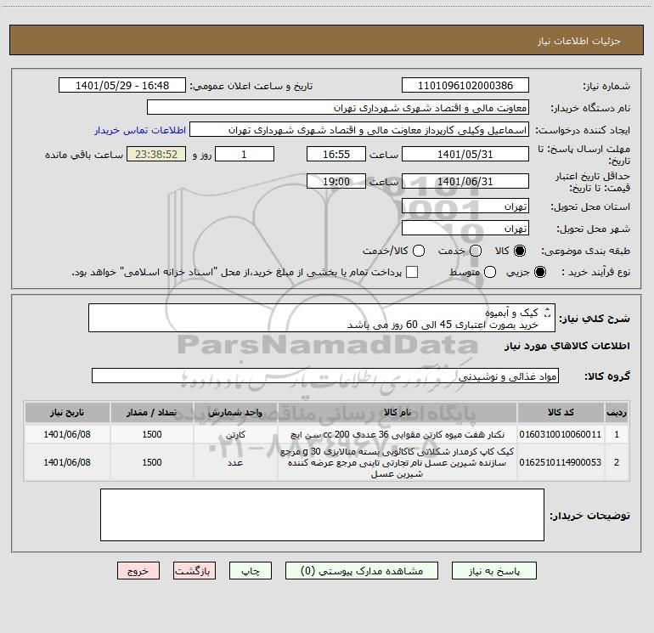This screenshot has height=633, width=654.
Task: Click need date 1401/06/08 in row 1
Action: coord(67,434)
